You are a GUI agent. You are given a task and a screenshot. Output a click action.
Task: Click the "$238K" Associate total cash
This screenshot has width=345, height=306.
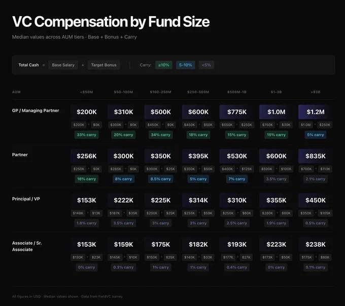(315, 245)
